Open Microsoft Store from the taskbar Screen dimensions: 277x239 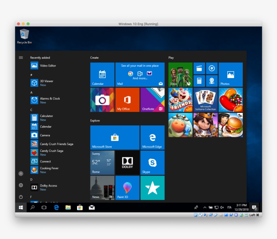[x=79, y=207]
